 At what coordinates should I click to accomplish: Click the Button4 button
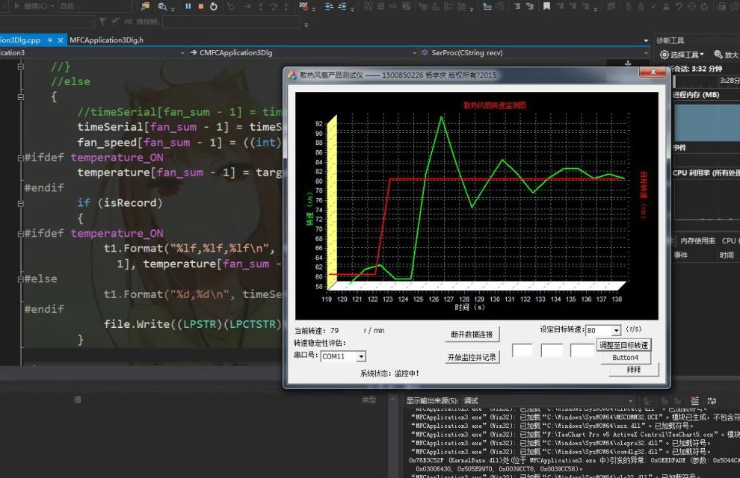coord(625,358)
